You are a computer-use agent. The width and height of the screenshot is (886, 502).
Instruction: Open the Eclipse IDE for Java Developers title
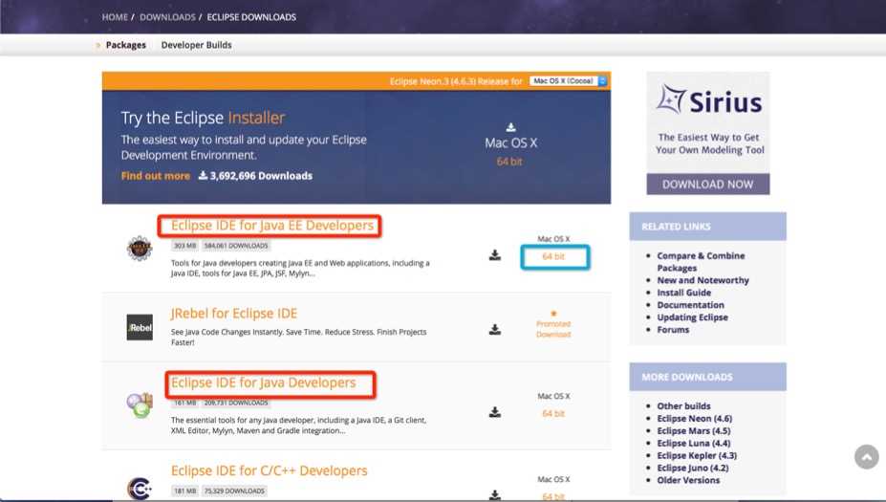tap(264, 382)
